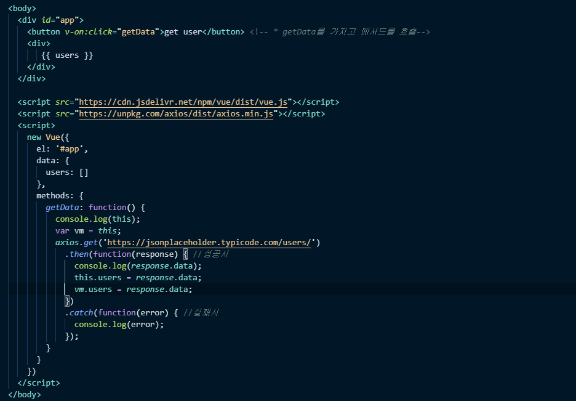Click "this.users = response.data;" line

138,278
